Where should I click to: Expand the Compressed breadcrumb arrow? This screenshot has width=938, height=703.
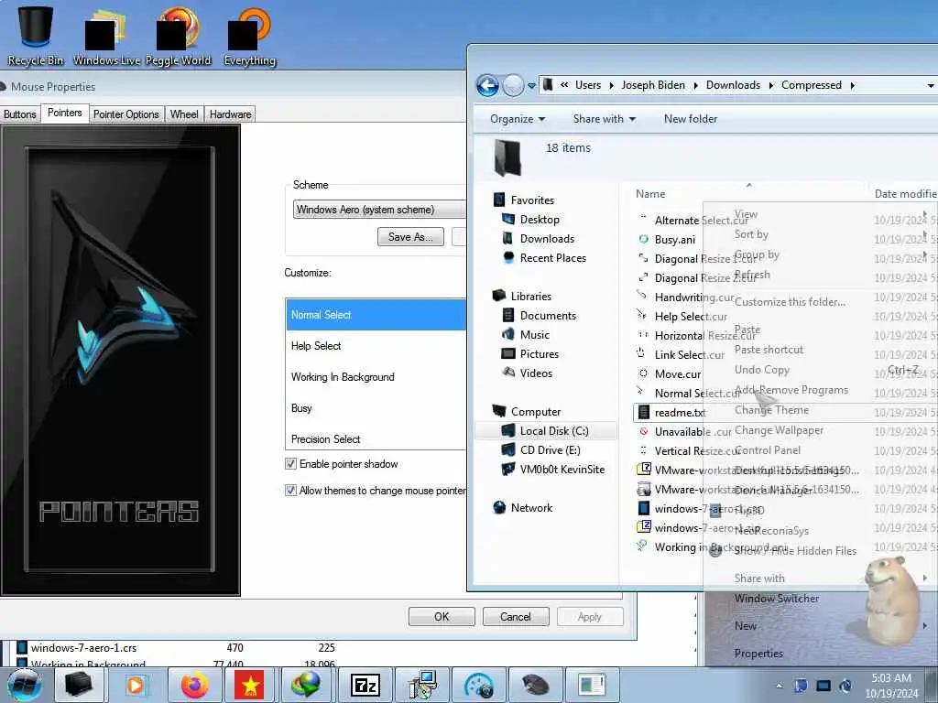[853, 85]
